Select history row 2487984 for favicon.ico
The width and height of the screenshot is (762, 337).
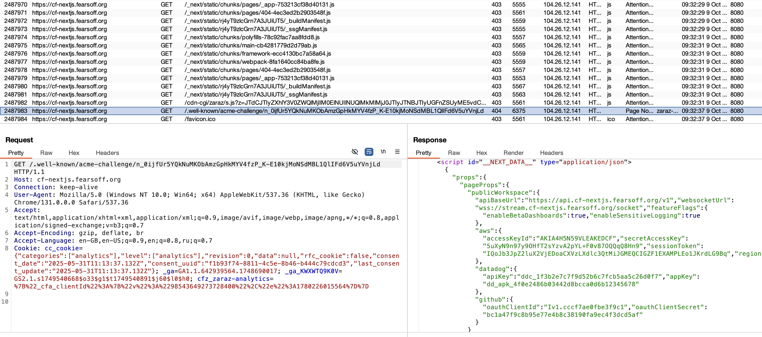point(200,119)
